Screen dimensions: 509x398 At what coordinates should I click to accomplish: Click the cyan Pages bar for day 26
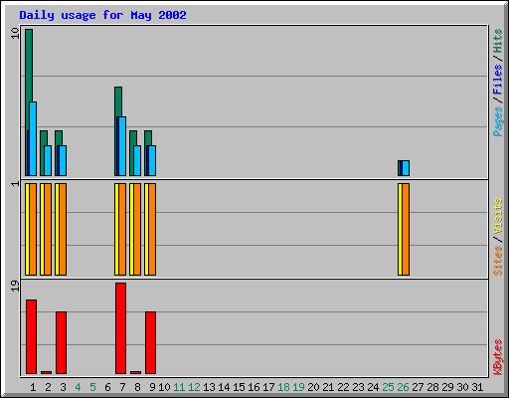click(x=406, y=168)
